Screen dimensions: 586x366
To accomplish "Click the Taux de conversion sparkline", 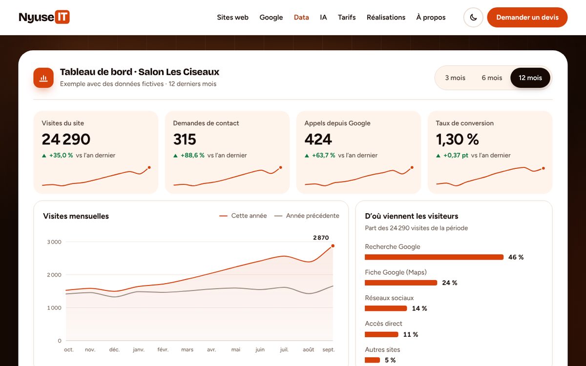I will click(x=490, y=176).
